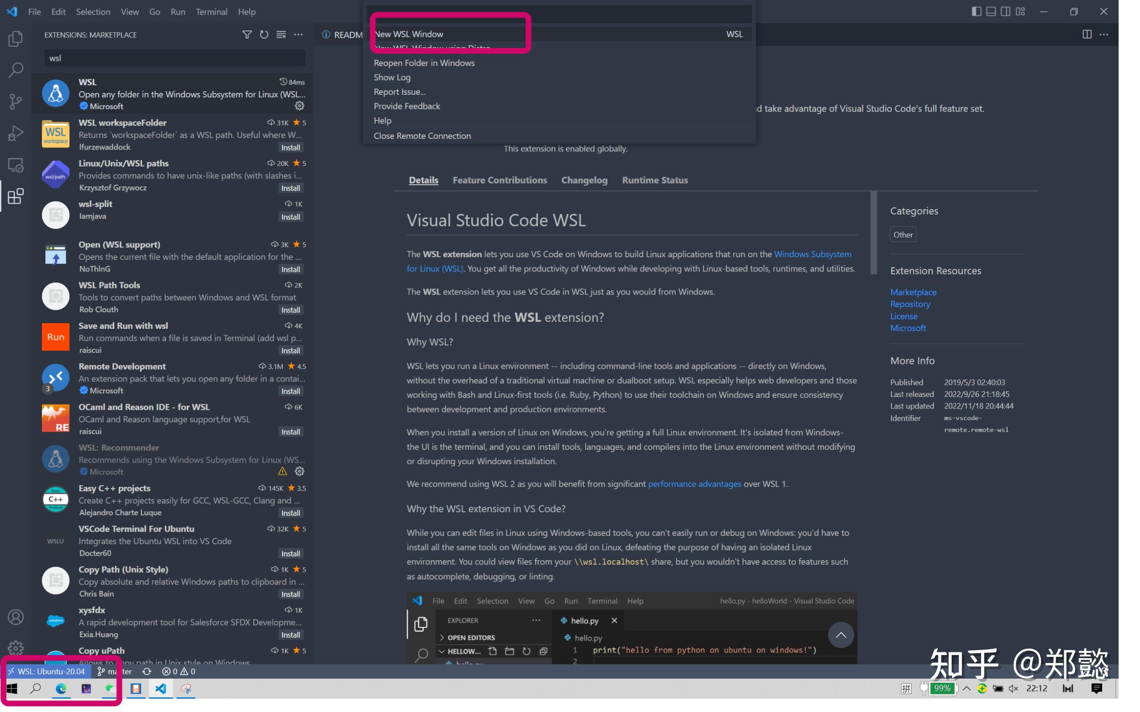
Task: Clear extensions search results
Action: pyautogui.click(x=281, y=35)
